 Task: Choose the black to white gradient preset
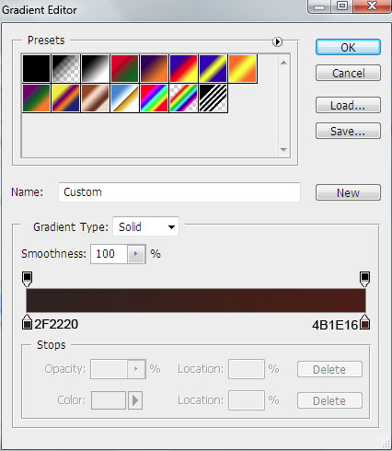(95, 69)
